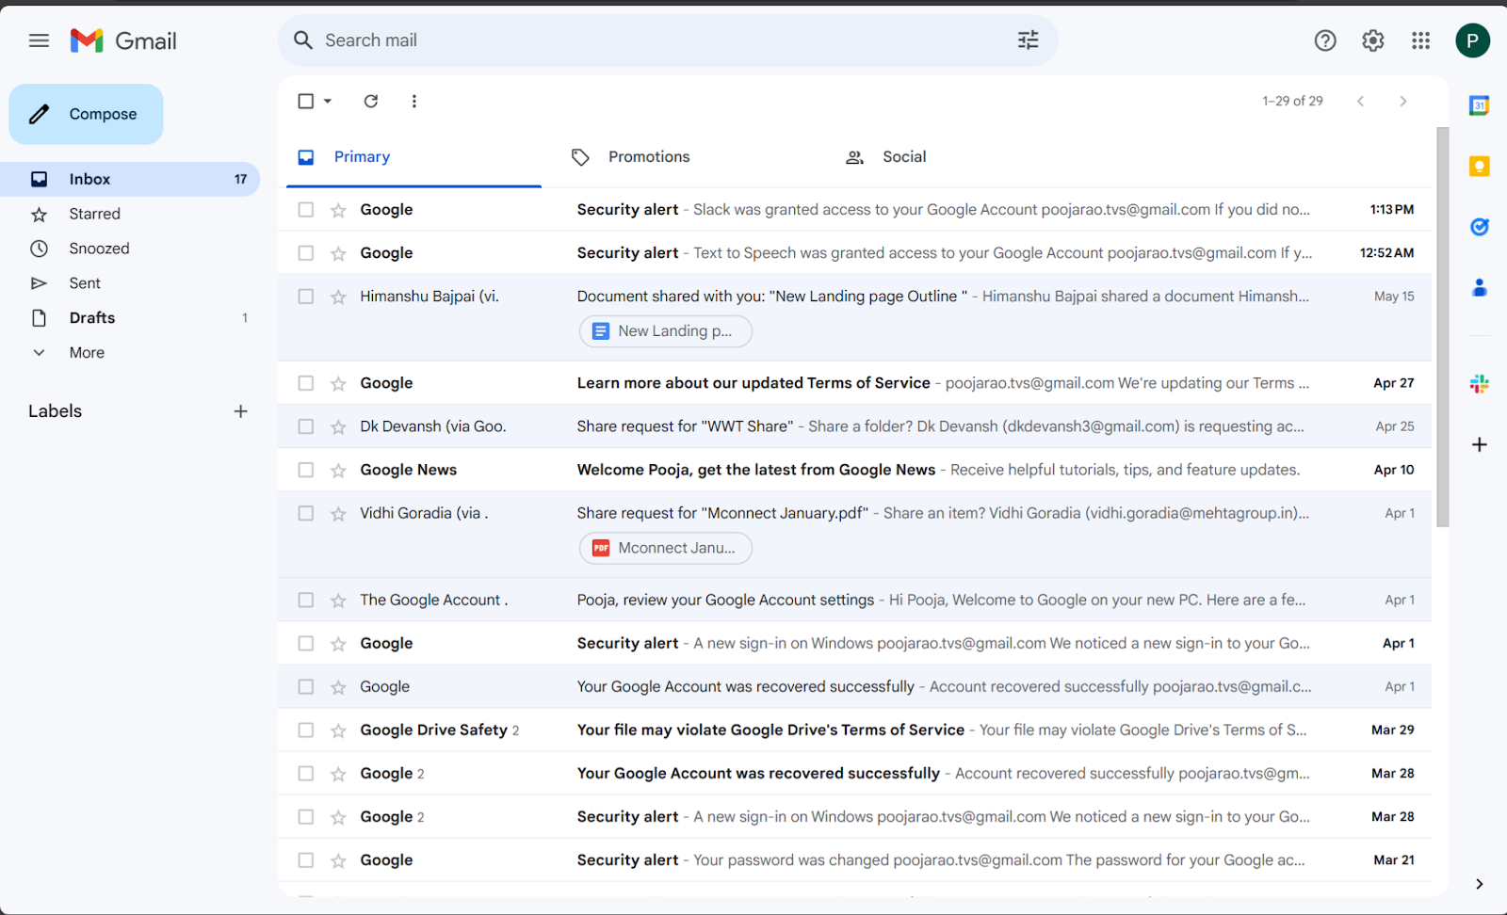This screenshot has height=915, width=1507.
Task: Star the Google Drive Safety email
Action: (338, 730)
